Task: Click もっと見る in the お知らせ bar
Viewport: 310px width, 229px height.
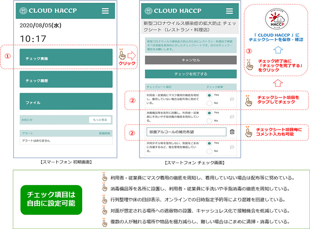Action: 100,120
